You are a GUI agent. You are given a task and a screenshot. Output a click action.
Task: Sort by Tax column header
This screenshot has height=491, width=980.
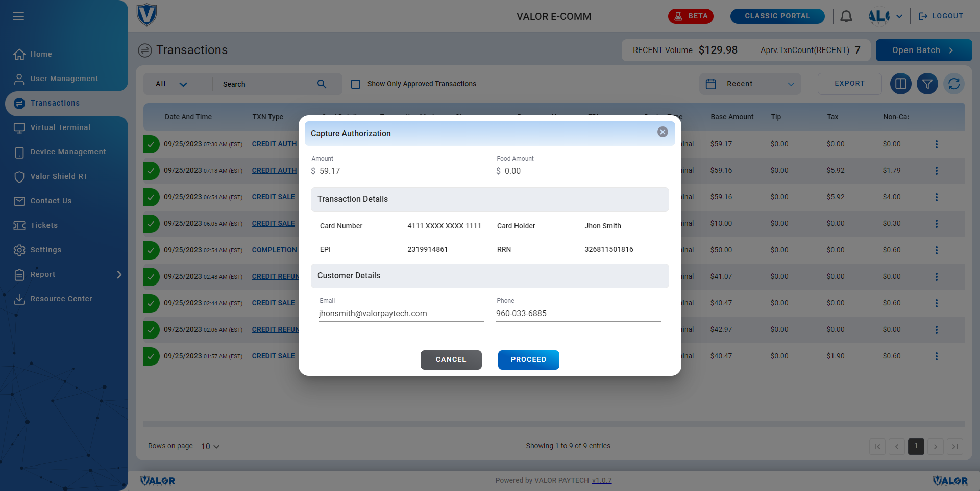click(x=832, y=117)
